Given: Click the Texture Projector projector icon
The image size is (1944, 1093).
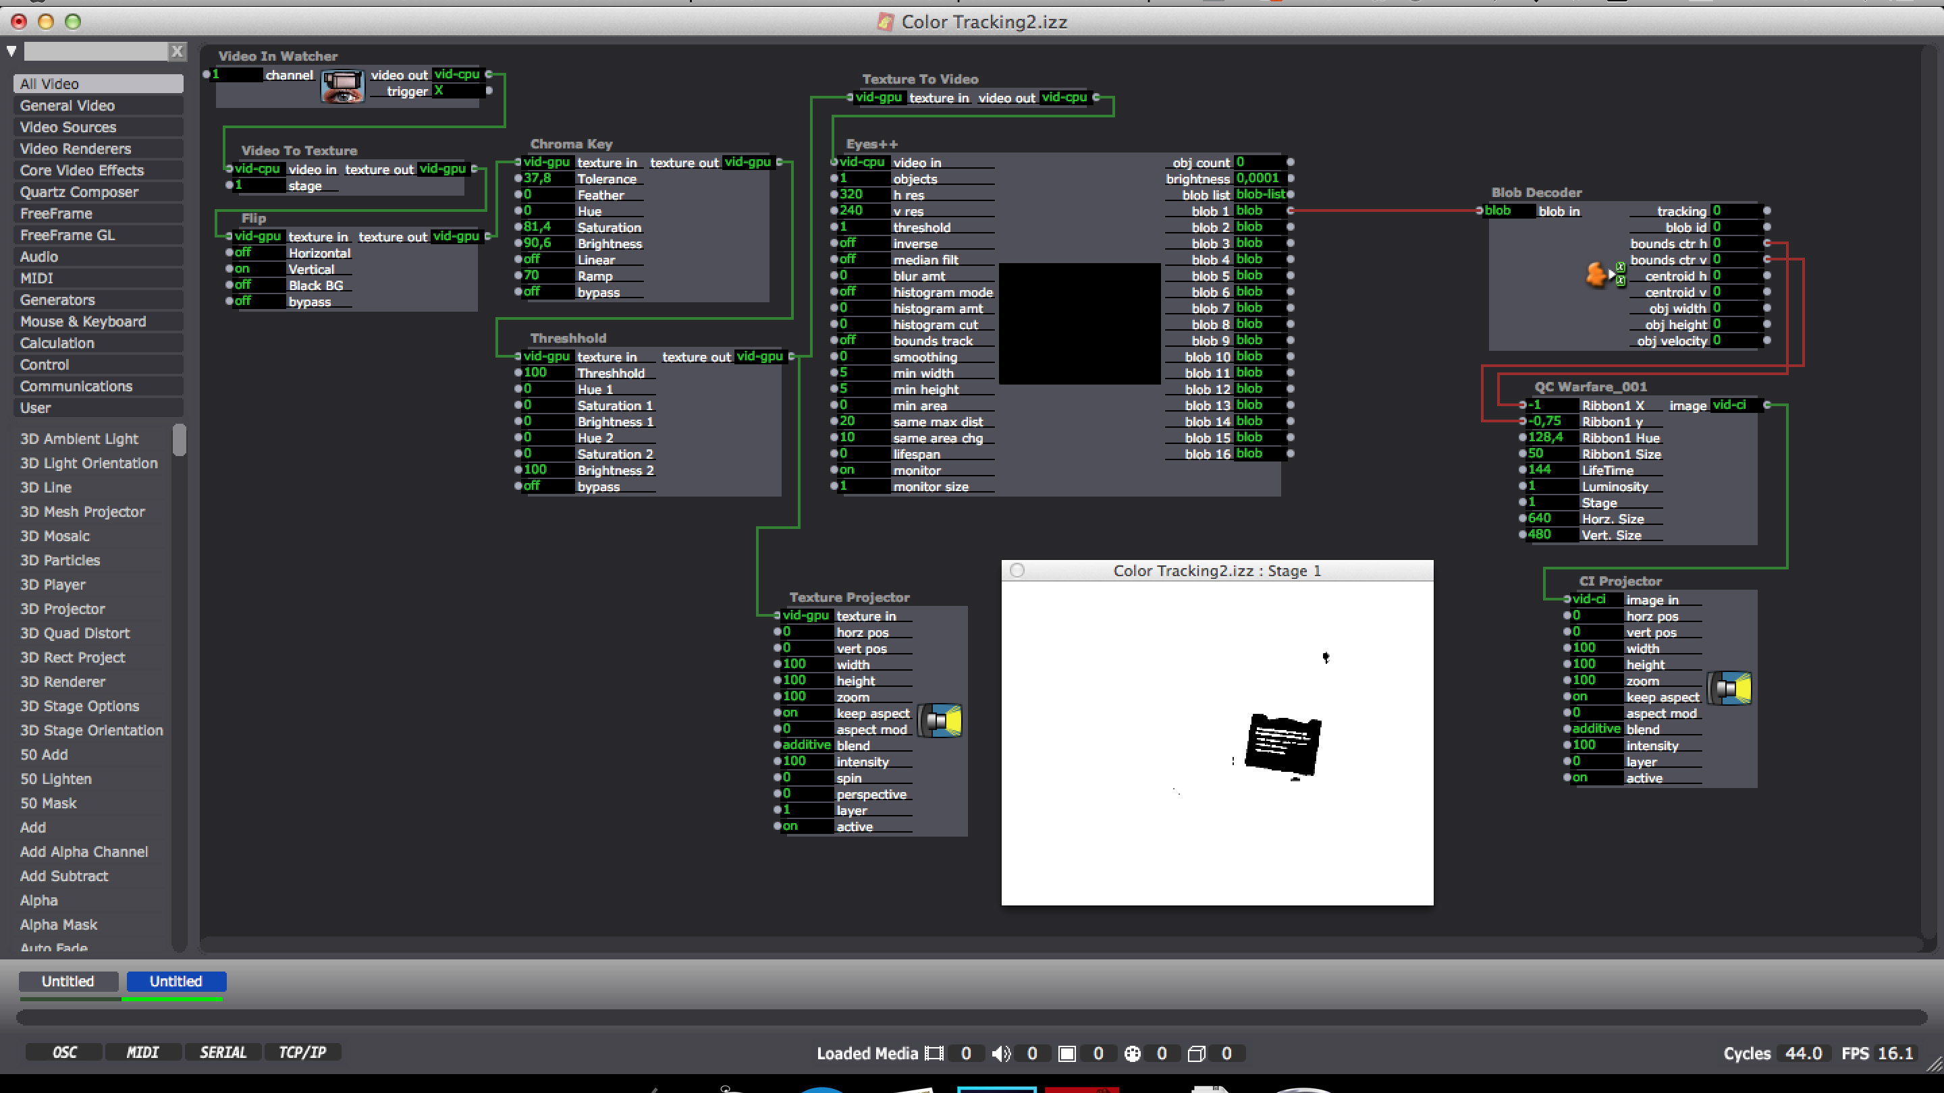Looking at the screenshot, I should (x=940, y=721).
